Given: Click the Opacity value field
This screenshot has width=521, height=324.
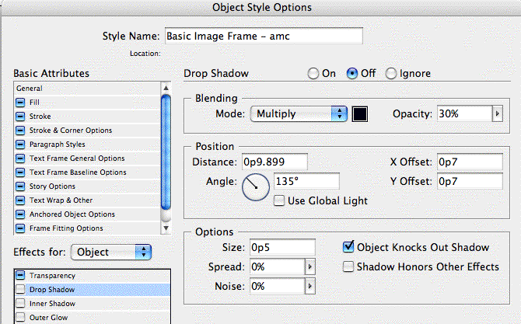Looking at the screenshot, I should (x=464, y=114).
